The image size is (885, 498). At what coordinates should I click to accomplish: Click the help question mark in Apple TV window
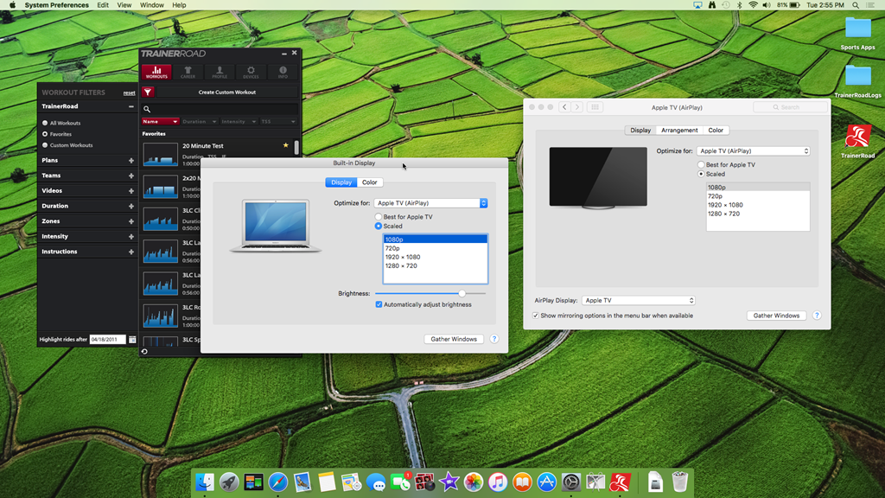[x=817, y=316]
